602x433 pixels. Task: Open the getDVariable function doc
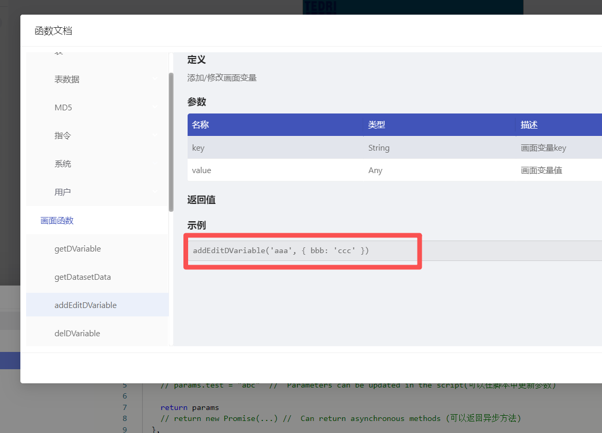77,248
